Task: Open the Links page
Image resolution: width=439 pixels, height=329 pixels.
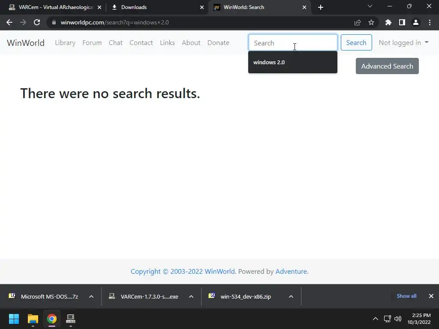Action: (x=168, y=43)
